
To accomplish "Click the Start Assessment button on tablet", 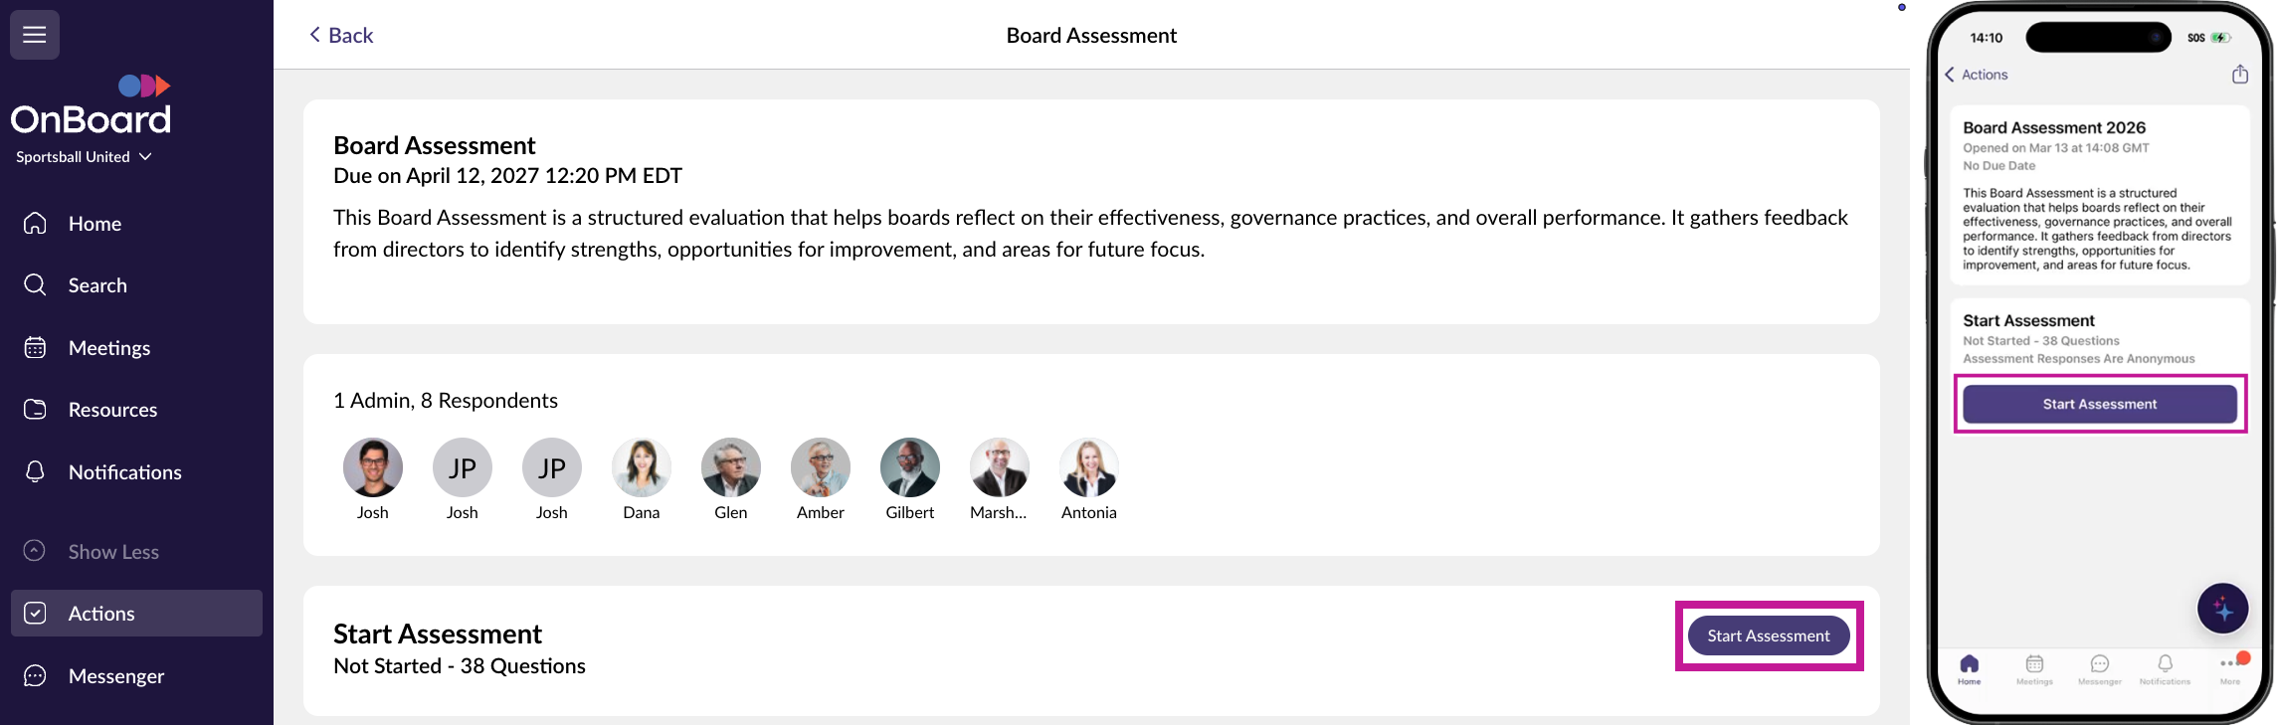I will point(1768,635).
